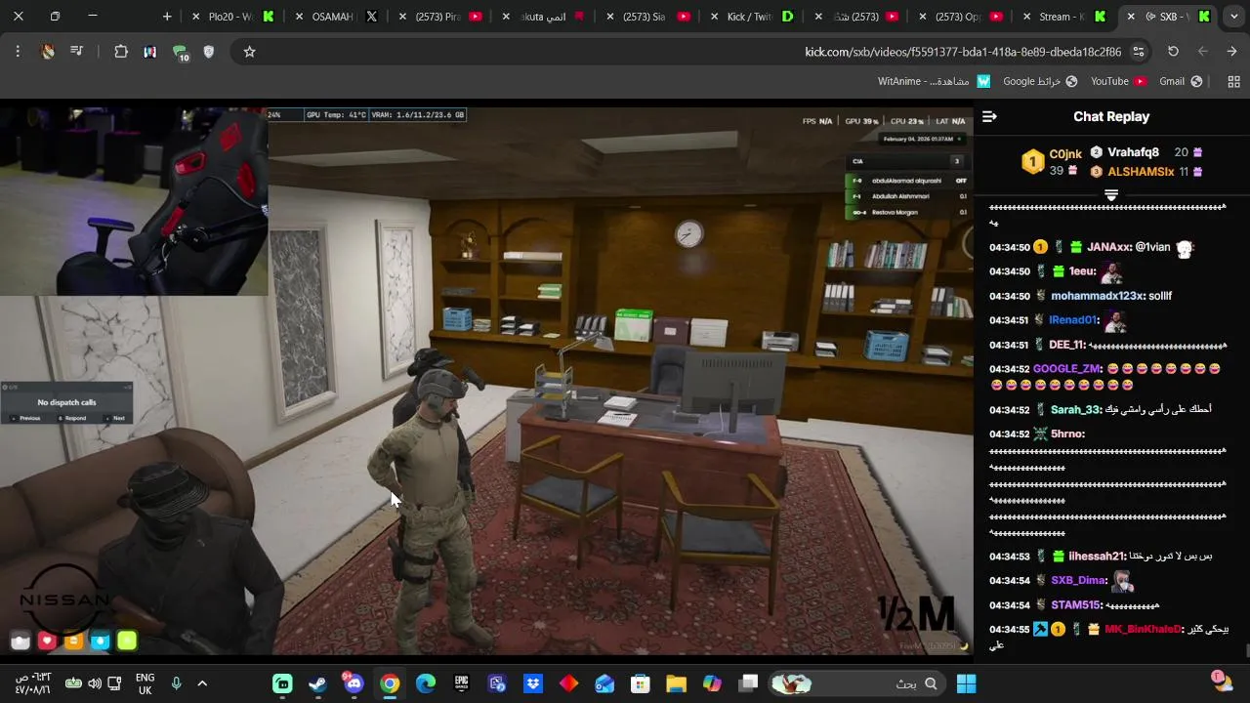Open the profile avatar in the browser toolbar

click(x=47, y=52)
